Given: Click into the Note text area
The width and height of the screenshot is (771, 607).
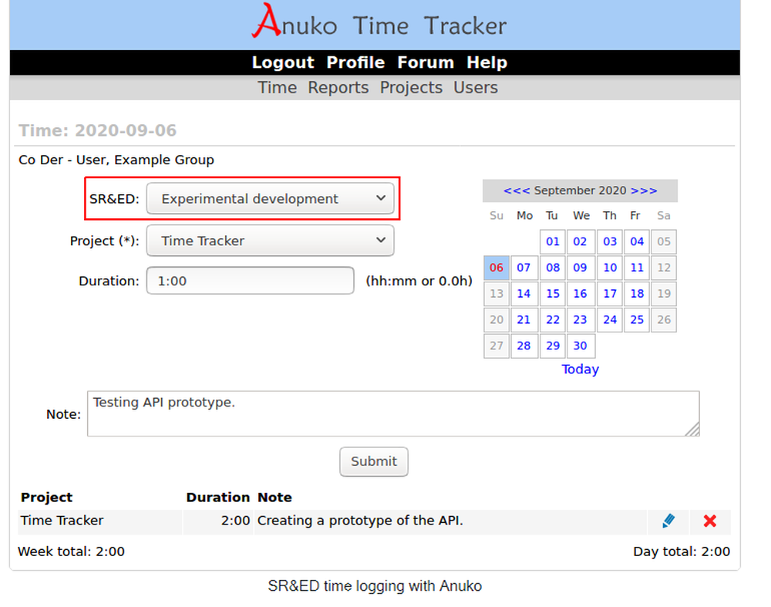Looking at the screenshot, I should coord(393,413).
